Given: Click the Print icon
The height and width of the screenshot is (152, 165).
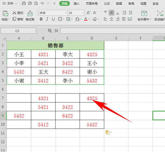Looking at the screenshot, I should [x=30, y=3].
